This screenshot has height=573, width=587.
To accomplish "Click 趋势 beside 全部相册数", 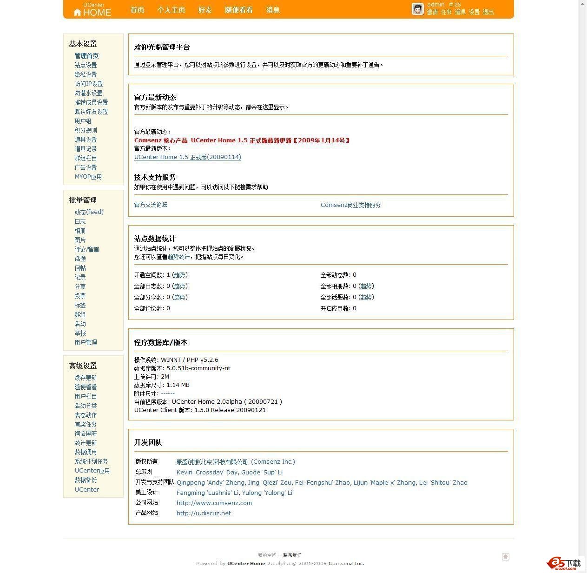I will pos(366,286).
